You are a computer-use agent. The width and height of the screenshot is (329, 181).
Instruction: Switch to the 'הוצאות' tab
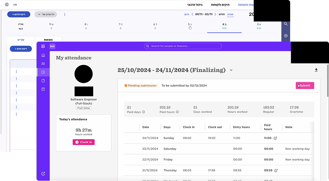click(x=48, y=40)
